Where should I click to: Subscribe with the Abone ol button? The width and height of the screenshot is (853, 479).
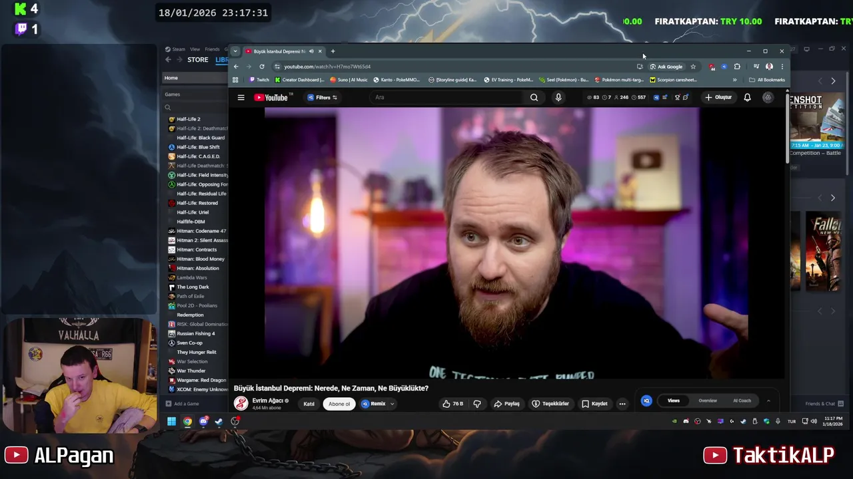339,404
